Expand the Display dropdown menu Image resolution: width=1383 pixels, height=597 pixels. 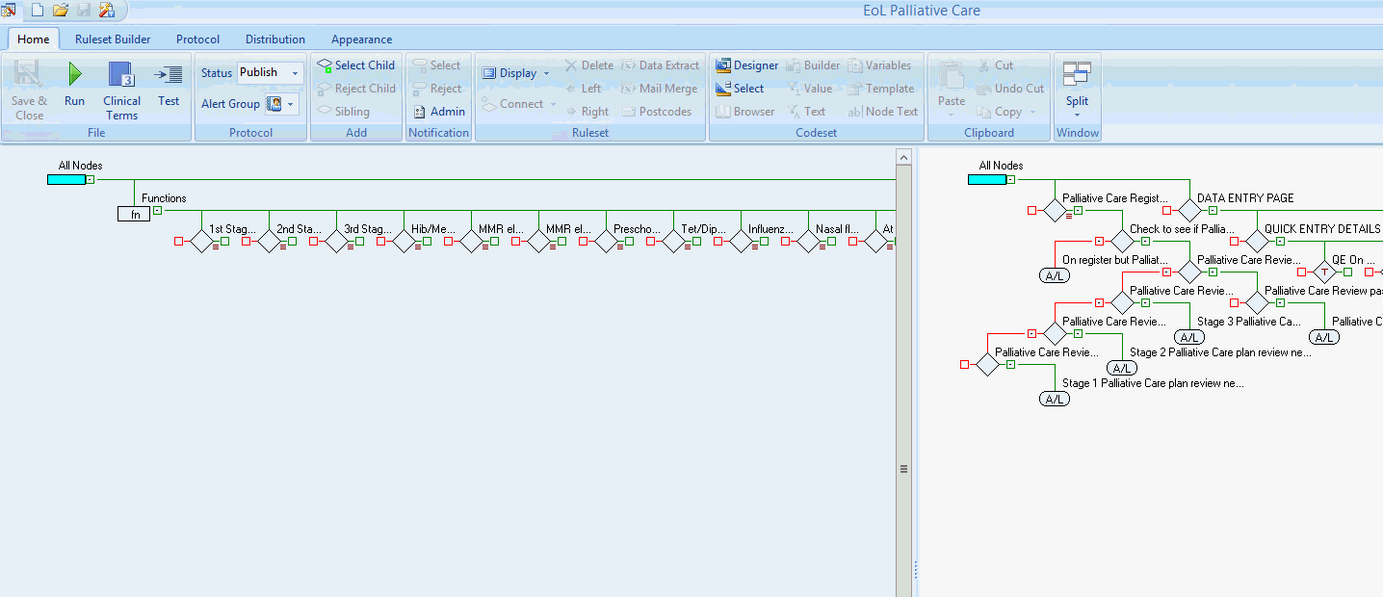point(546,73)
